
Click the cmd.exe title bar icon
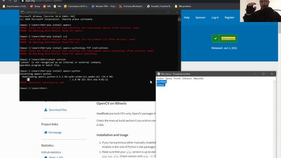[22, 12]
